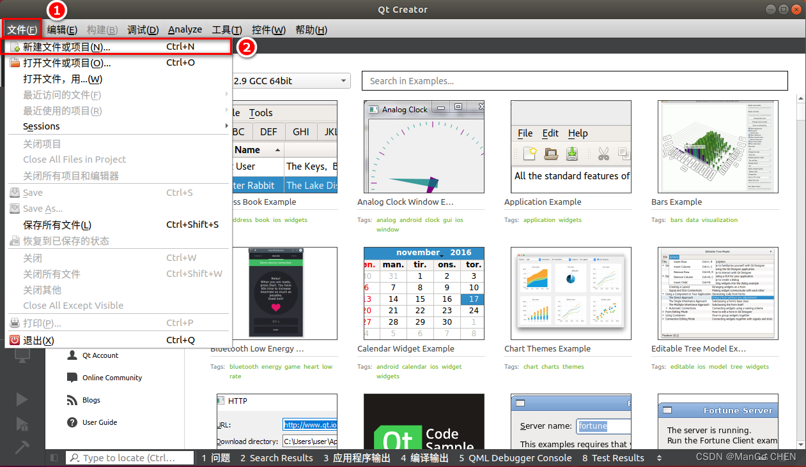Open the 帮助(H) menu
Image resolution: width=806 pixels, height=467 pixels.
click(311, 29)
